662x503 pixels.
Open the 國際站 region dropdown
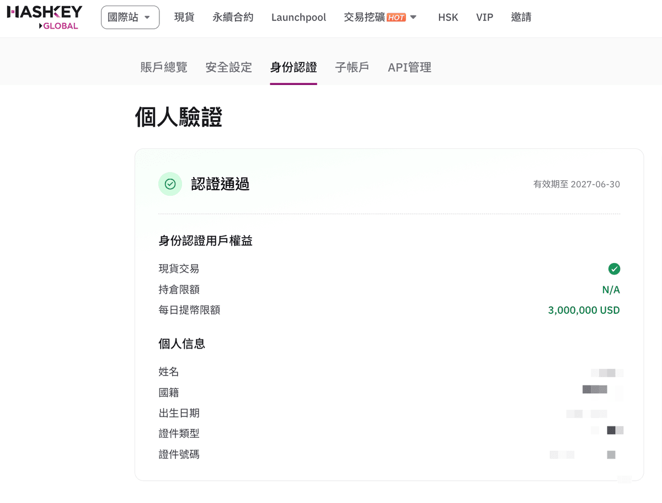pyautogui.click(x=130, y=17)
